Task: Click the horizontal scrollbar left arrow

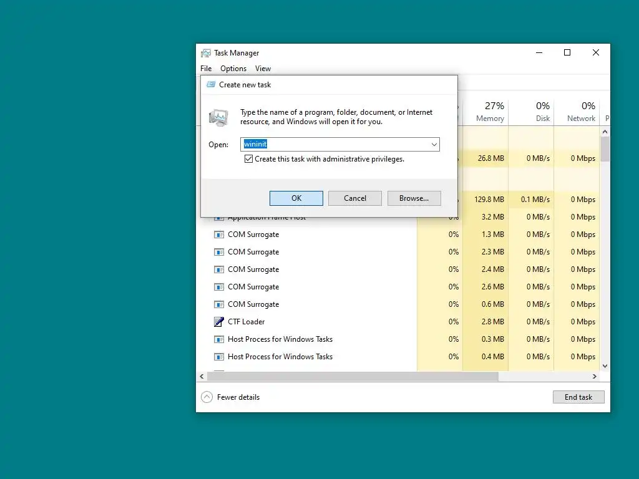Action: (202, 376)
